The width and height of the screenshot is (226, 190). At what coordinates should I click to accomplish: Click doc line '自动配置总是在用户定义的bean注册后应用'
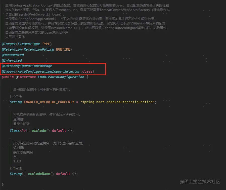[x=38, y=33]
